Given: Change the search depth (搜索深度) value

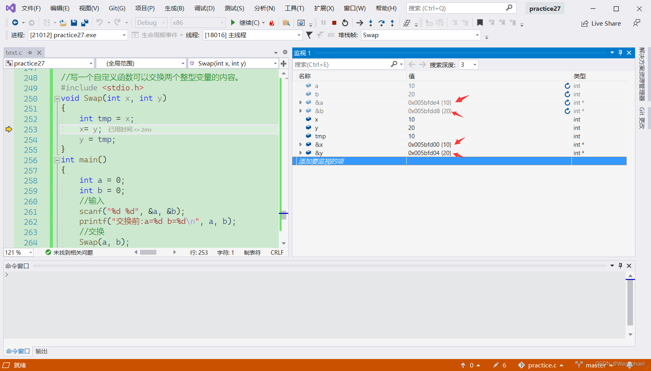Looking at the screenshot, I should pos(468,65).
